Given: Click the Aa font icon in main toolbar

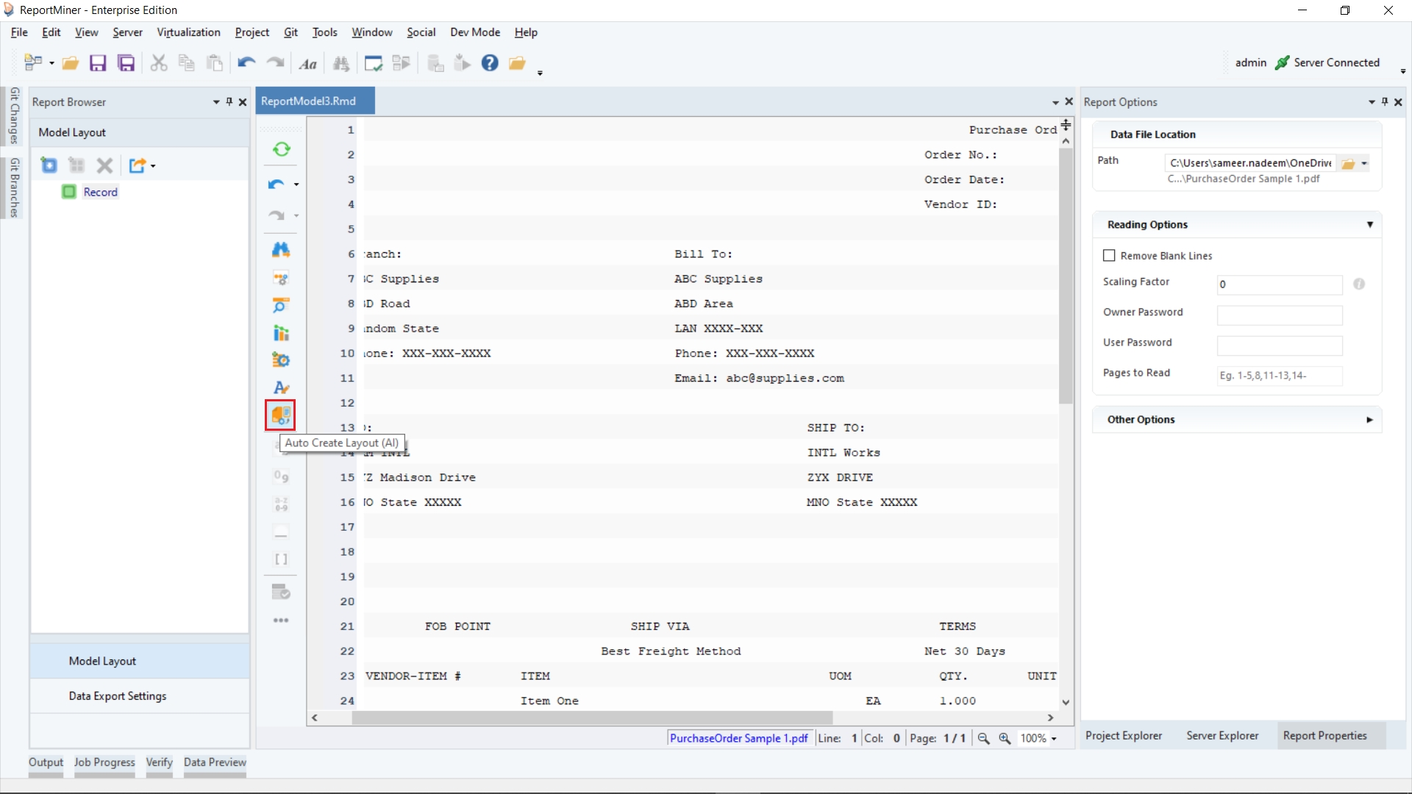Looking at the screenshot, I should 308,64.
